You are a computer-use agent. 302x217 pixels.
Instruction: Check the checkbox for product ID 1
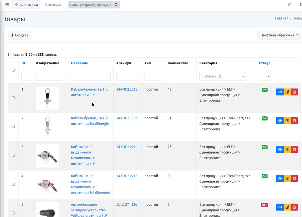(13, 98)
